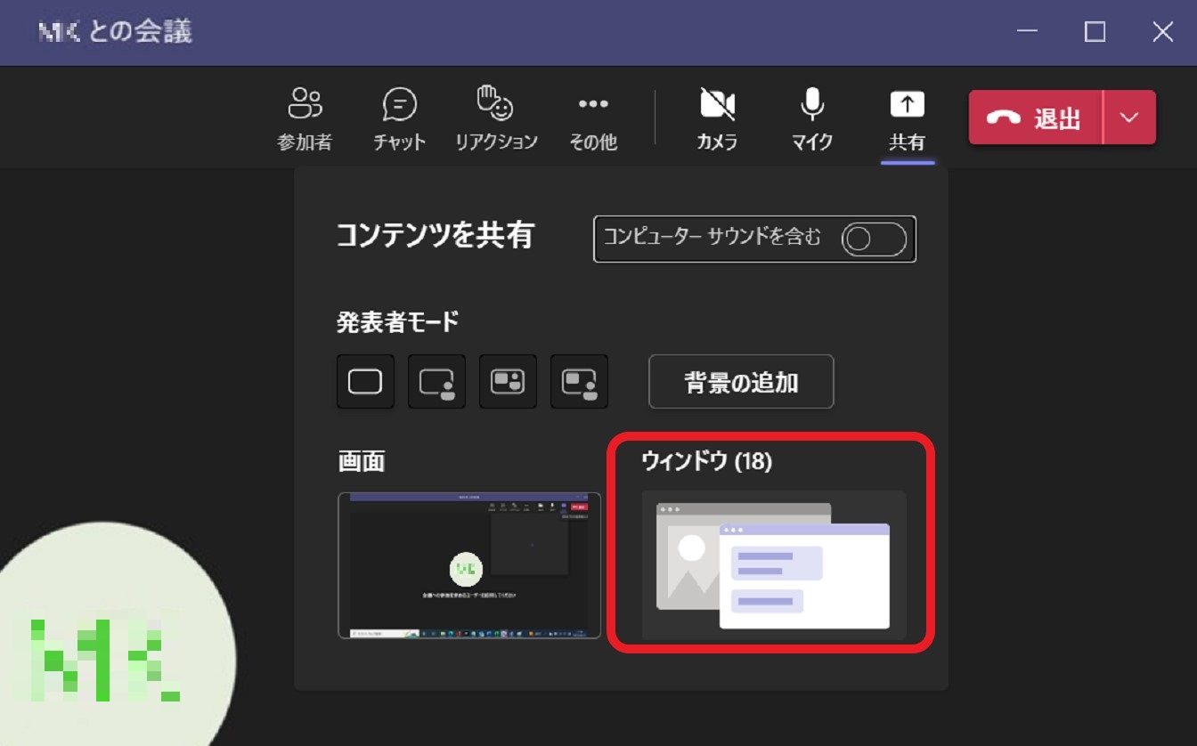1197x746 pixels.
Task: Open the チャット (Chat) panel
Action: tap(398, 118)
